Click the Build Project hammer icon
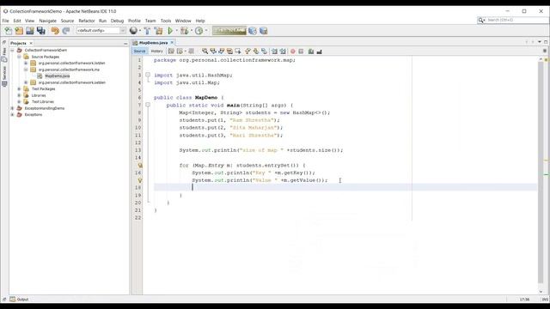 [x=147, y=31]
